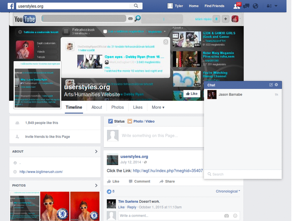The width and height of the screenshot is (295, 221).
Task: Open Find Friends
Action: click(x=214, y=6)
